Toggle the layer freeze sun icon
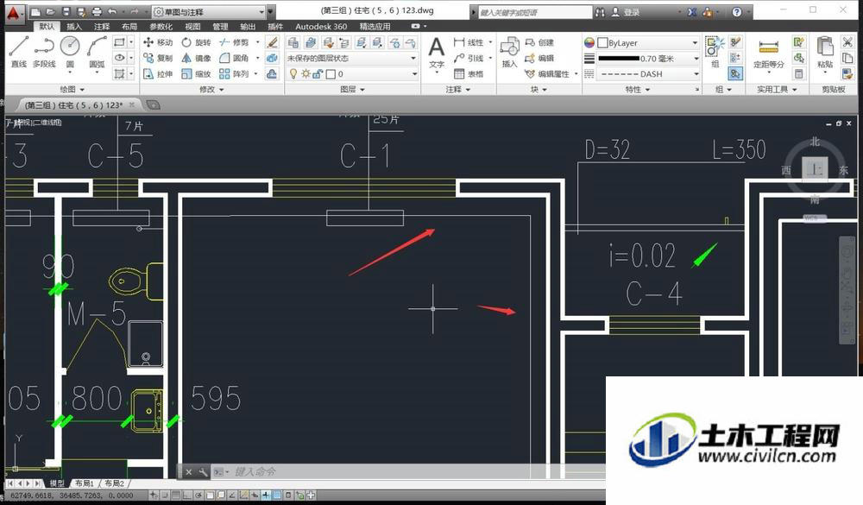The width and height of the screenshot is (863, 505). click(x=306, y=73)
